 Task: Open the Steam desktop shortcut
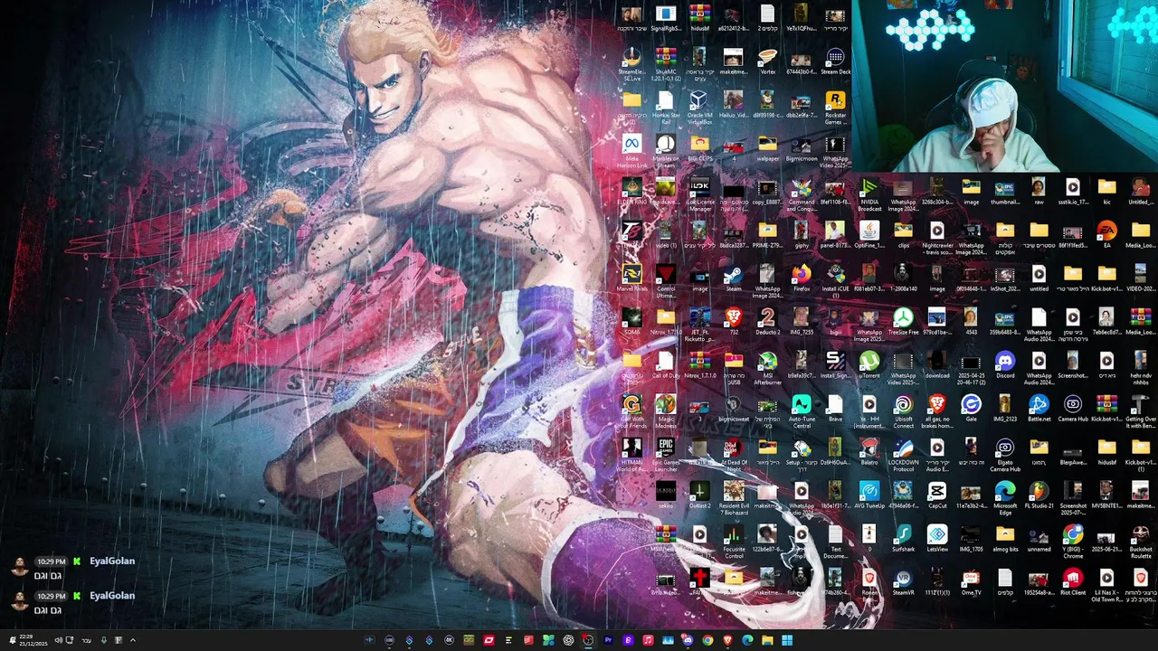click(734, 278)
